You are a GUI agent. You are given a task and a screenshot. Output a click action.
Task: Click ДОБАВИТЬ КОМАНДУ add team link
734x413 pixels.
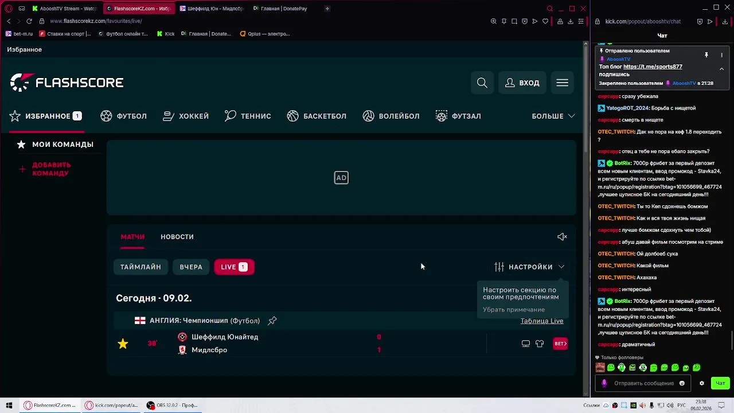(x=46, y=169)
